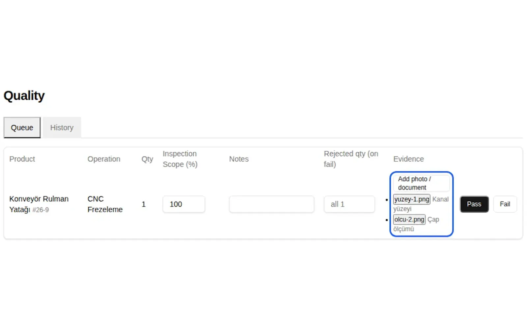This screenshot has height=329, width=527.
Task: Click the Quality page heading
Action: 24,96
